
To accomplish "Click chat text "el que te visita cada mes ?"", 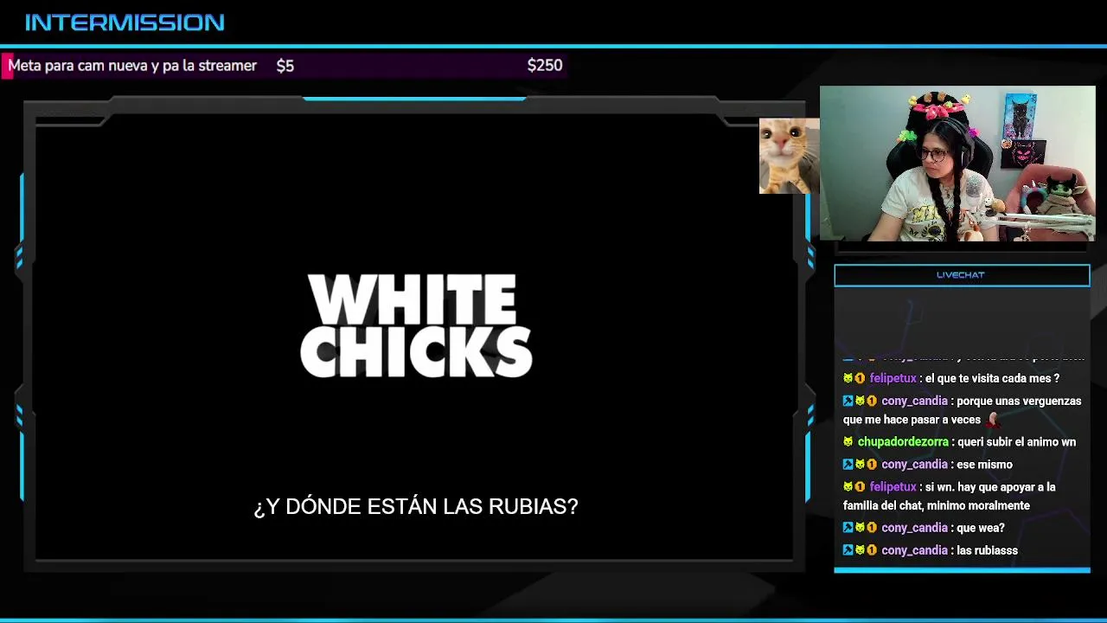I will pos(992,378).
